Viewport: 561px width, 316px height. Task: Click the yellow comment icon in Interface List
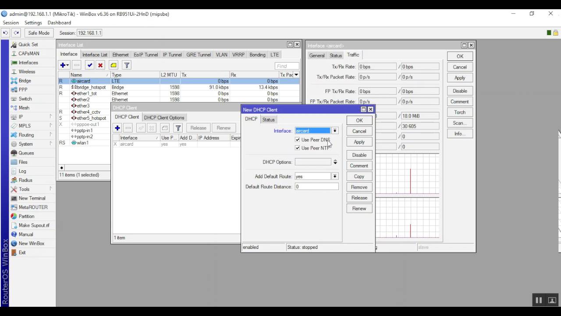tap(114, 65)
